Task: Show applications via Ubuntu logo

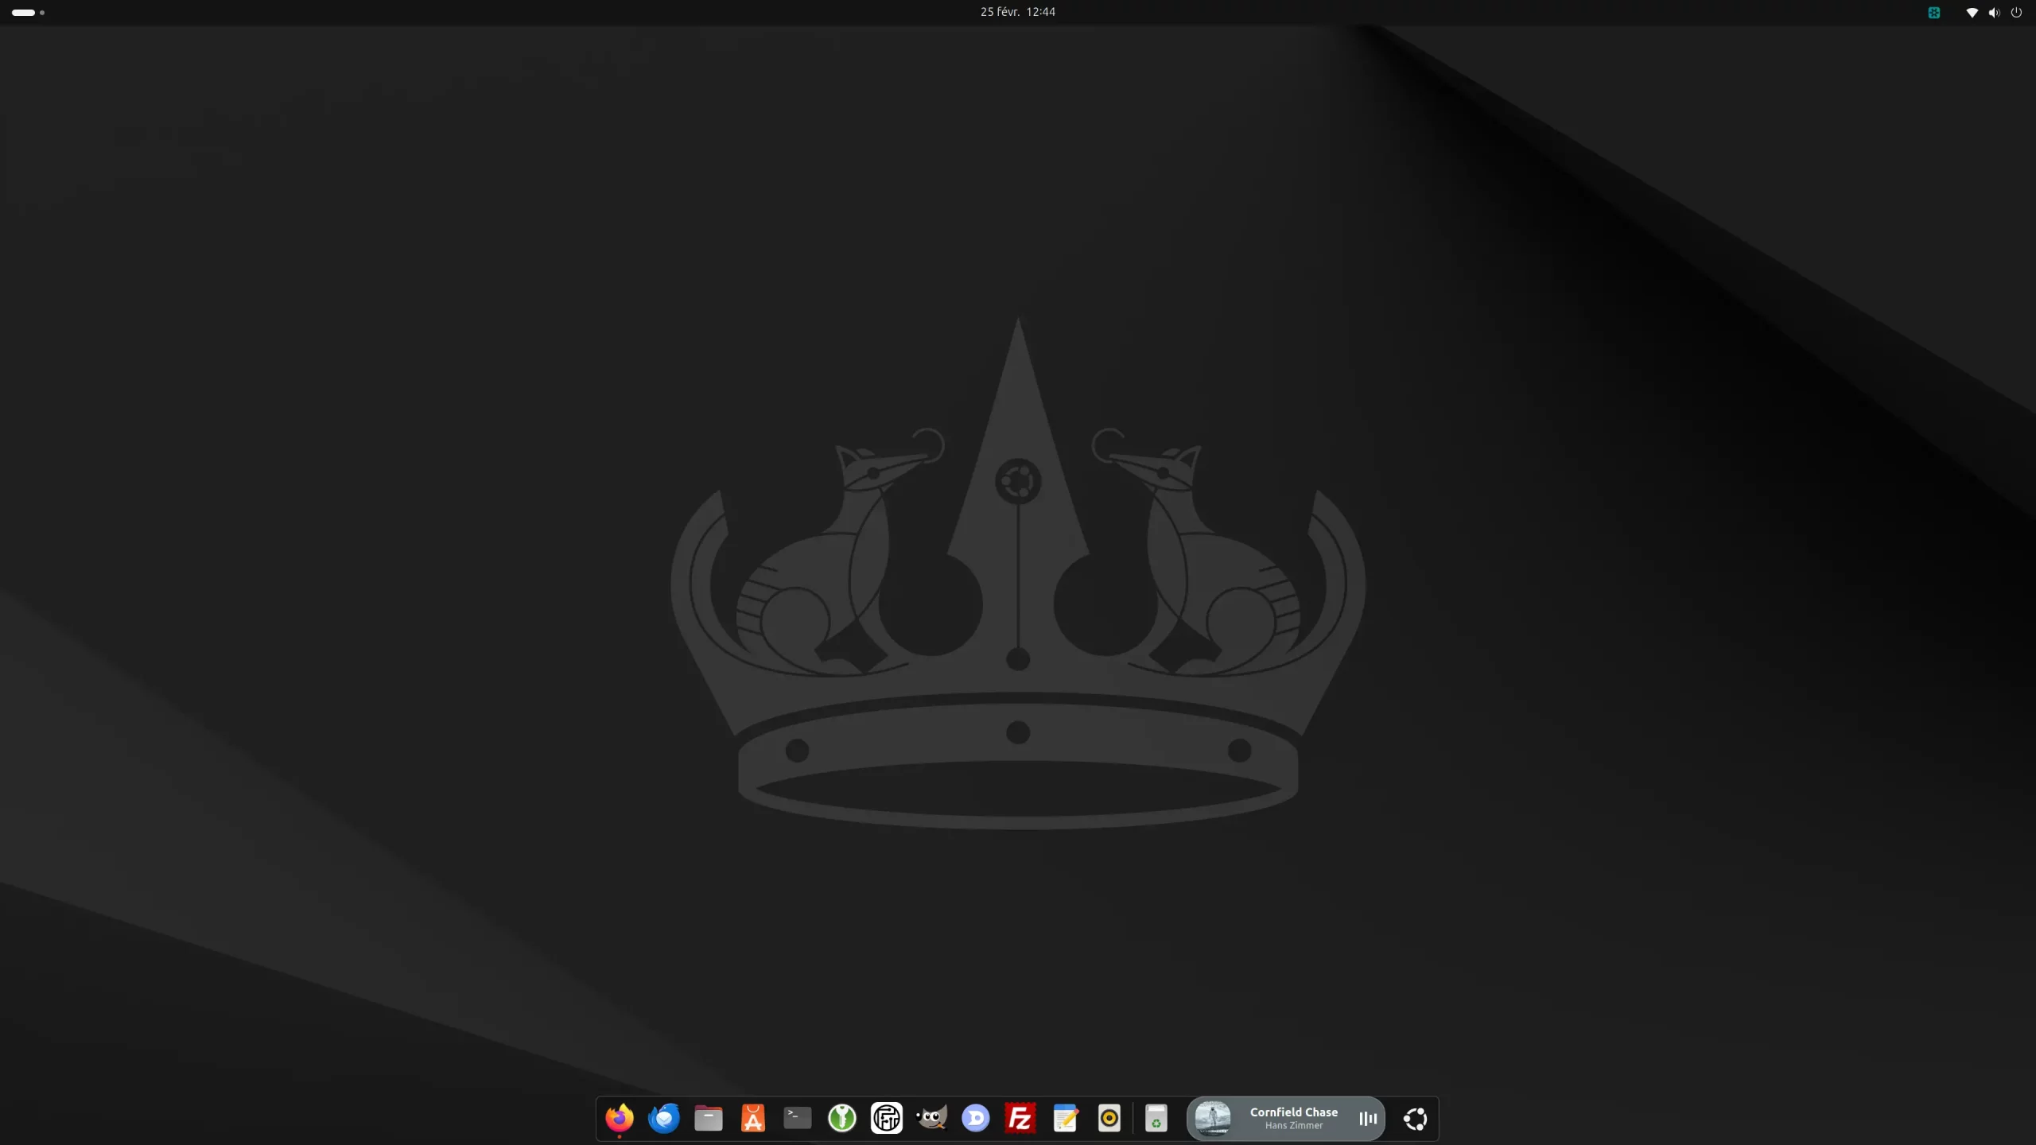Action: (1415, 1119)
